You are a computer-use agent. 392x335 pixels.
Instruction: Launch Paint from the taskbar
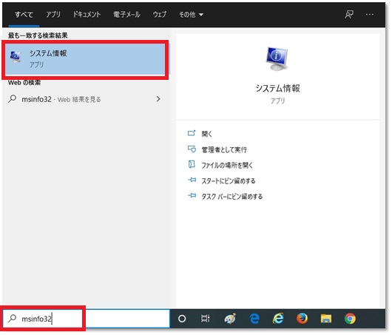pos(230,319)
